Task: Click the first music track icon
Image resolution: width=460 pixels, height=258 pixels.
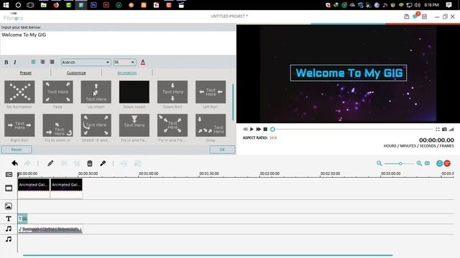Action: (x=9, y=229)
